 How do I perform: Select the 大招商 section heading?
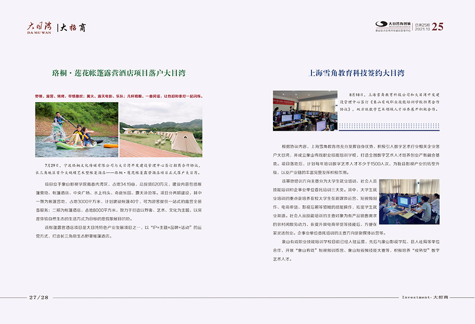pyautogui.click(x=73, y=28)
